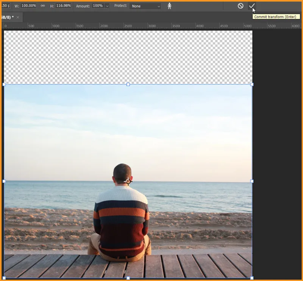Click the H height percentage field

[x=63, y=6]
